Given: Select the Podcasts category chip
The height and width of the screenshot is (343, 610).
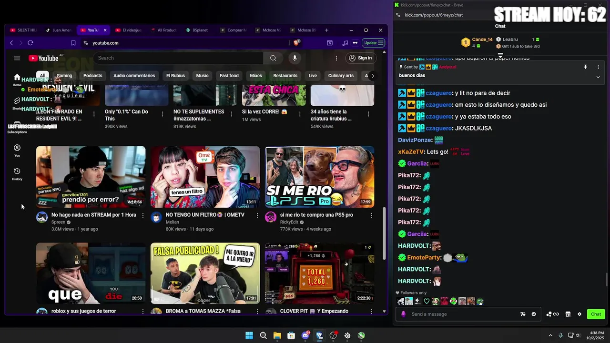Looking at the screenshot, I should click(x=93, y=76).
